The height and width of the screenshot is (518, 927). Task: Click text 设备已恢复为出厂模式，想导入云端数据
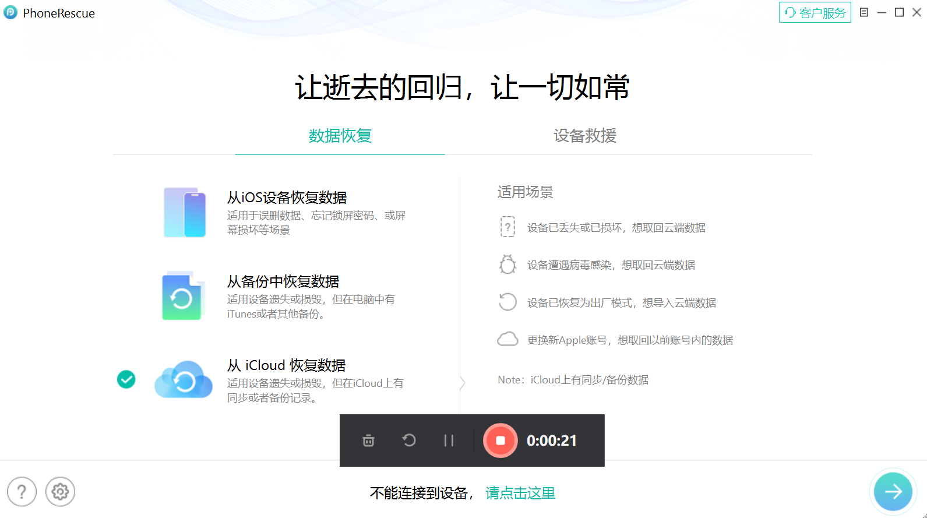click(x=622, y=303)
